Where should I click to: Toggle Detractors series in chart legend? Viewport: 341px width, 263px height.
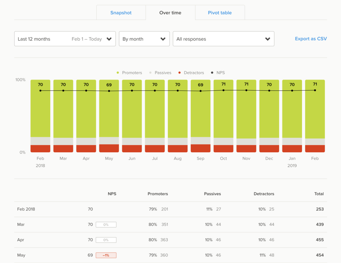point(191,72)
